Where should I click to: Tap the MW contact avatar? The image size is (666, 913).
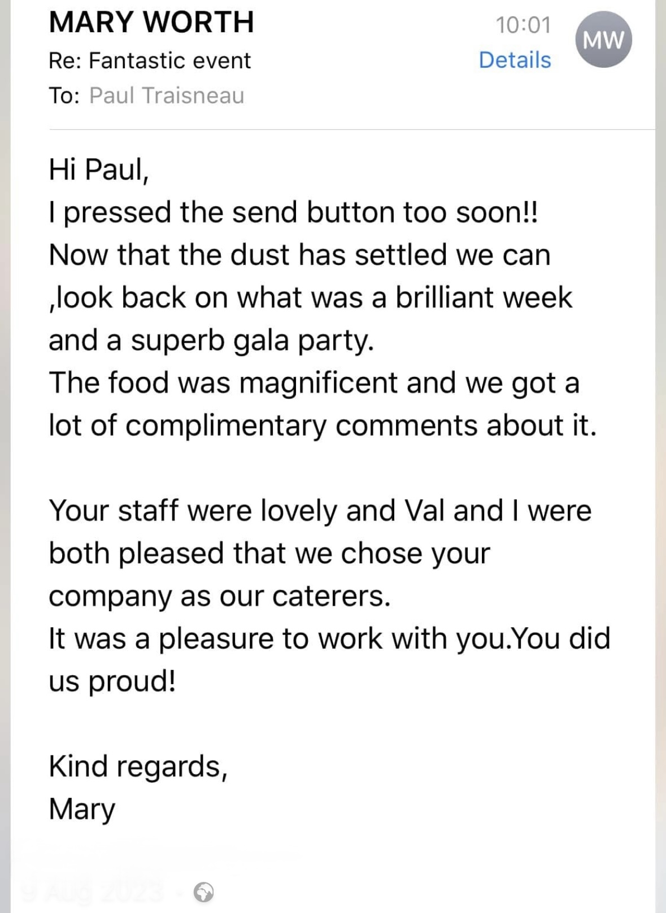click(603, 40)
